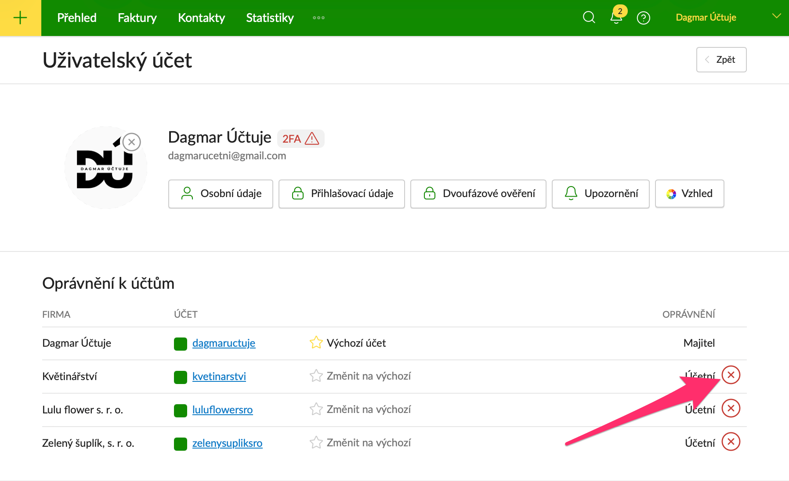This screenshot has width=789, height=481.
Task: Open the Statistiky menu item
Action: pyautogui.click(x=270, y=18)
